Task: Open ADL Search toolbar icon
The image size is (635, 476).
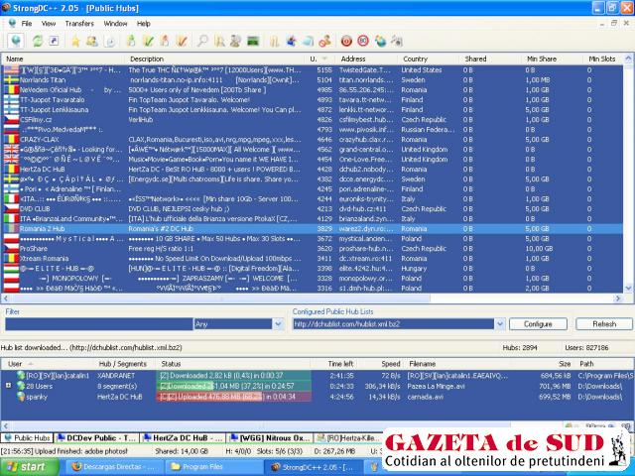Action: pyautogui.click(x=219, y=41)
